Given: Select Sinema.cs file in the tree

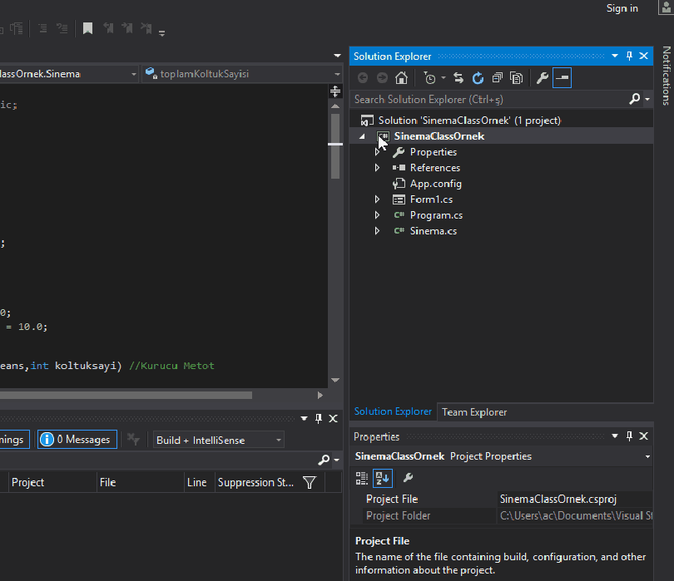Looking at the screenshot, I should (434, 231).
